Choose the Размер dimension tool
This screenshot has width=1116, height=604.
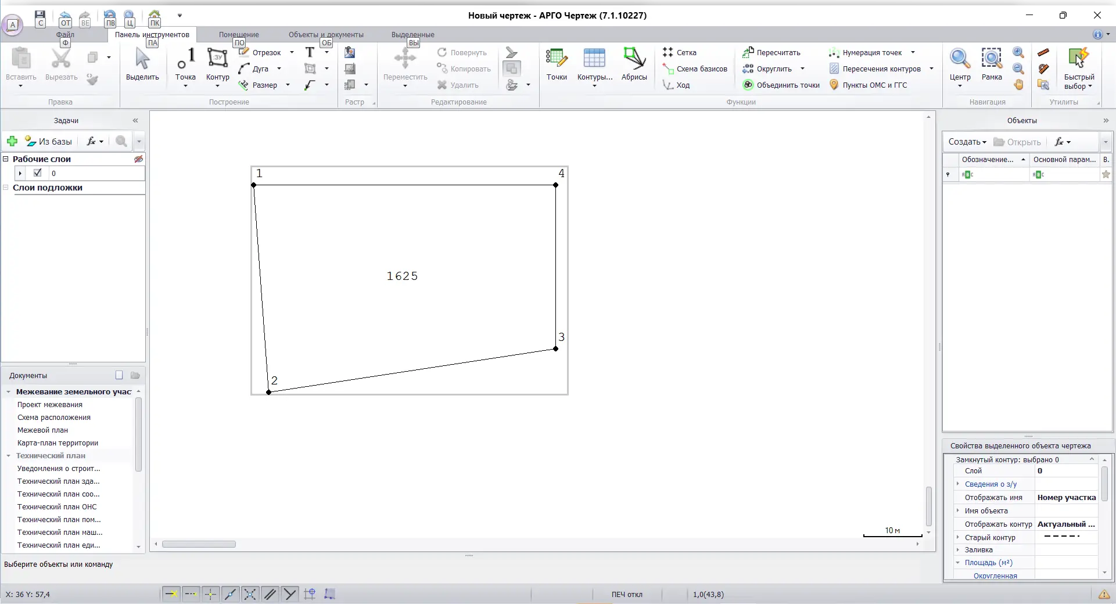[x=258, y=85]
